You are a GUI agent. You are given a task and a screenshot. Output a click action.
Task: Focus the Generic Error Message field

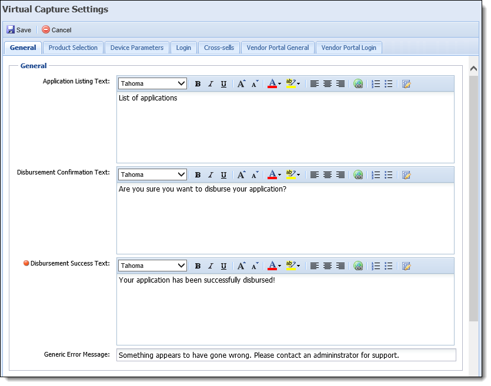pos(286,355)
